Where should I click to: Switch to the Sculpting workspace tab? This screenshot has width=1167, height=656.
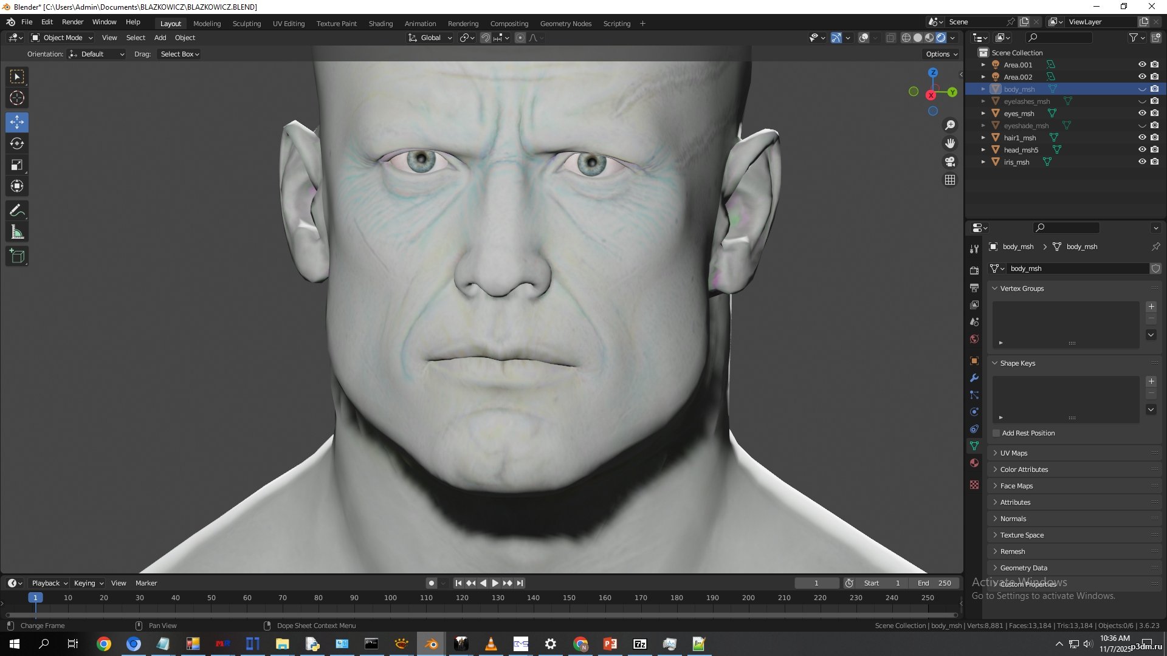[246, 24]
